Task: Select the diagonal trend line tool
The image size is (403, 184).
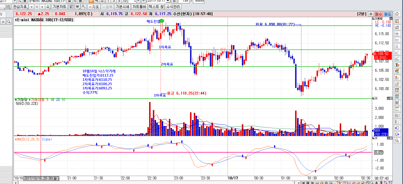Action: [397, 53]
